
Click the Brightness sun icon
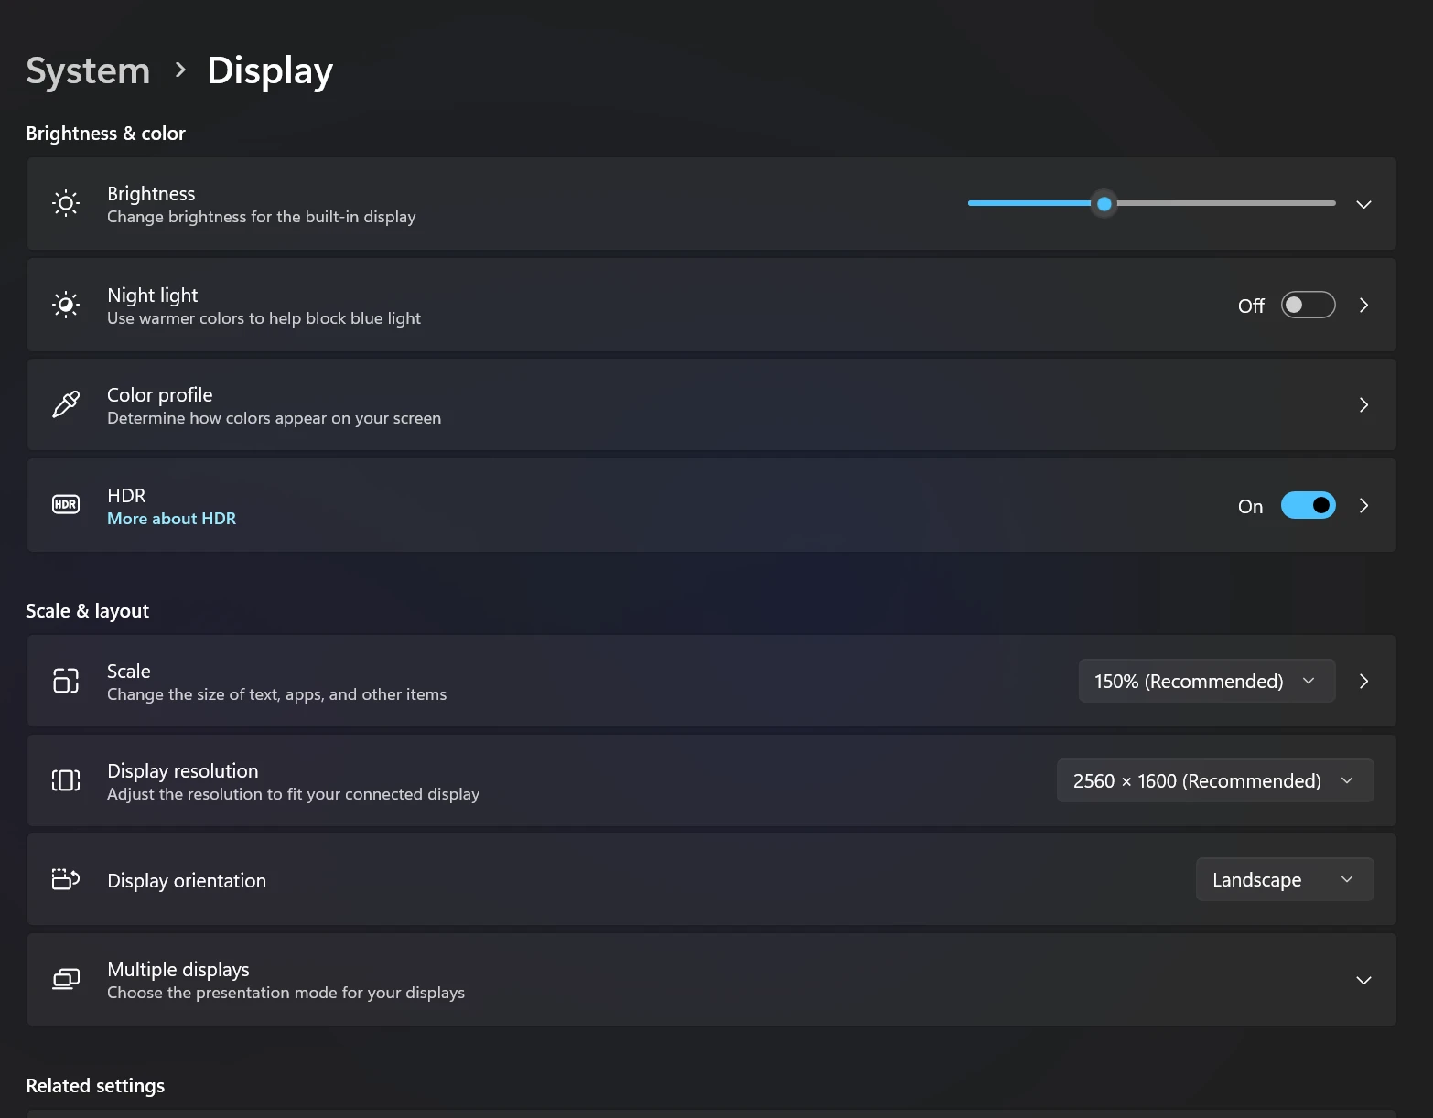click(65, 203)
